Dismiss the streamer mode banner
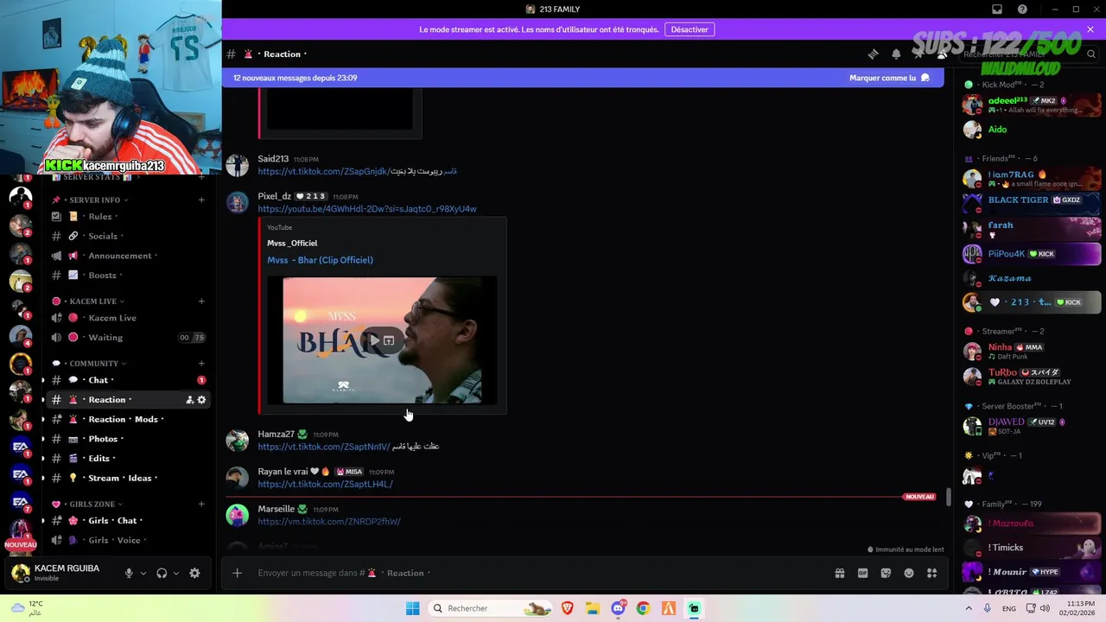 click(x=1090, y=29)
